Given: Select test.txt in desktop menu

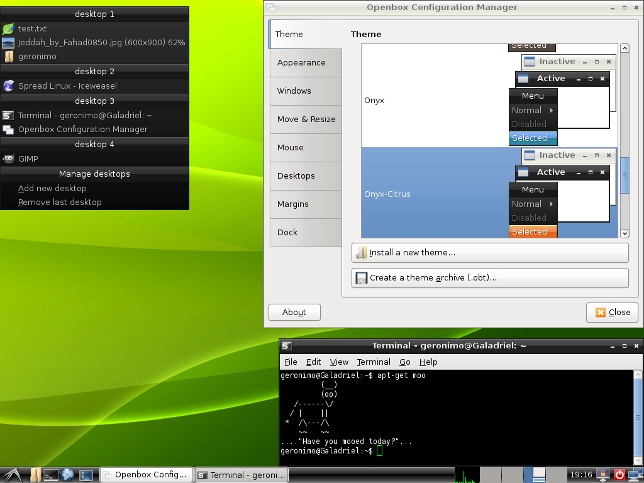Looking at the screenshot, I should [x=94, y=28].
